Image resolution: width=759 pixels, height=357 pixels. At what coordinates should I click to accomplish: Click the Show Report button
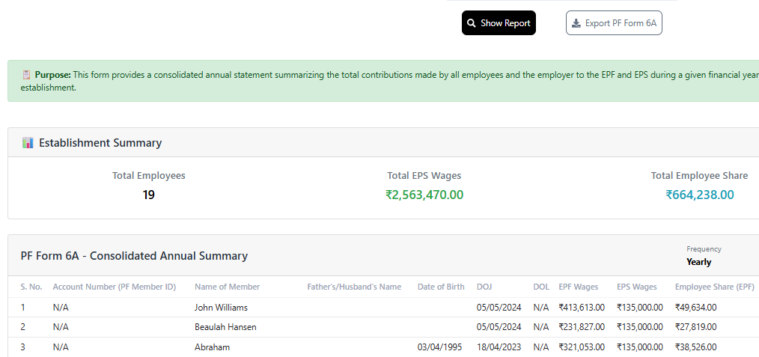499,23
